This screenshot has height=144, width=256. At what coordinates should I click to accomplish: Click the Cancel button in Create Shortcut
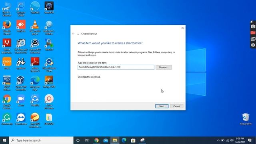point(177,106)
